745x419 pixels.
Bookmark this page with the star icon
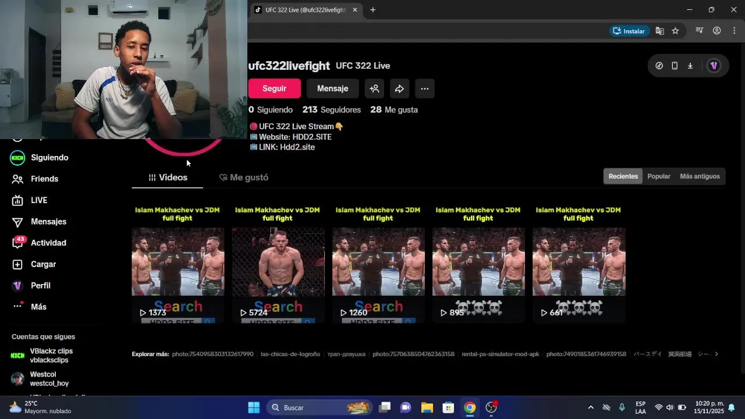[x=675, y=31]
